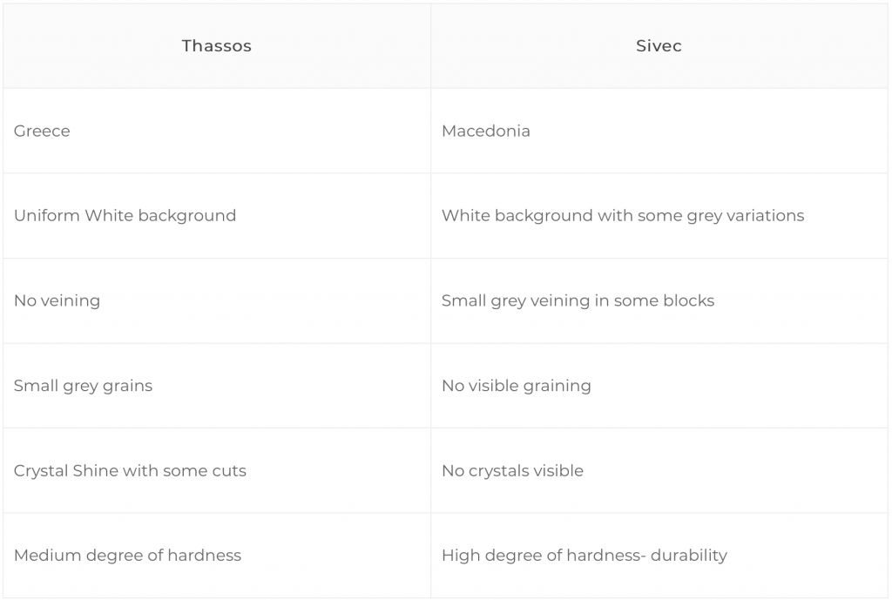The width and height of the screenshot is (892, 600).
Task: Click the Uniform White background cell
Action: (x=217, y=216)
